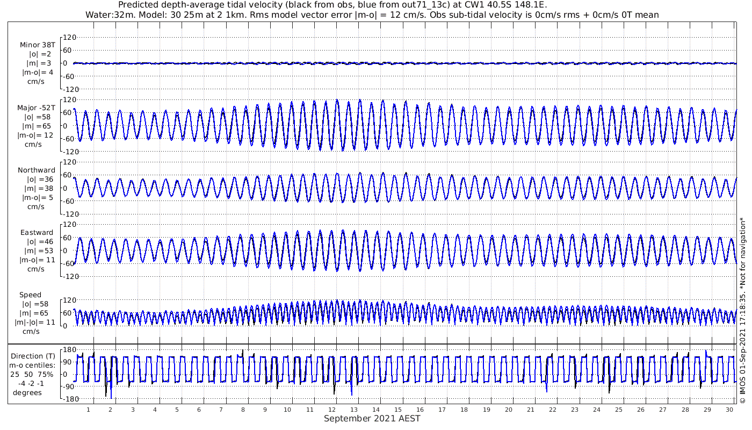752x430 pixels.
Task: Click the 'September 2021 AEST' axis title
Action: 372,419
